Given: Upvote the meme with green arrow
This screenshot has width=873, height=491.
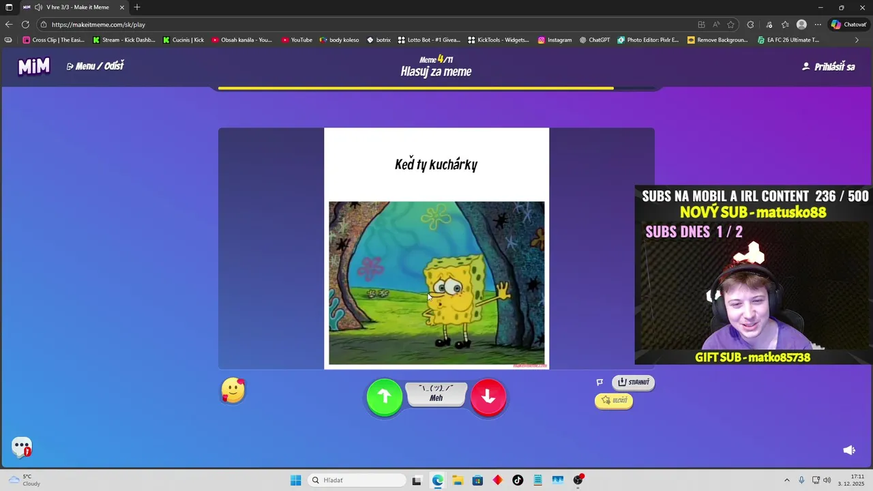Looking at the screenshot, I should click(x=385, y=397).
